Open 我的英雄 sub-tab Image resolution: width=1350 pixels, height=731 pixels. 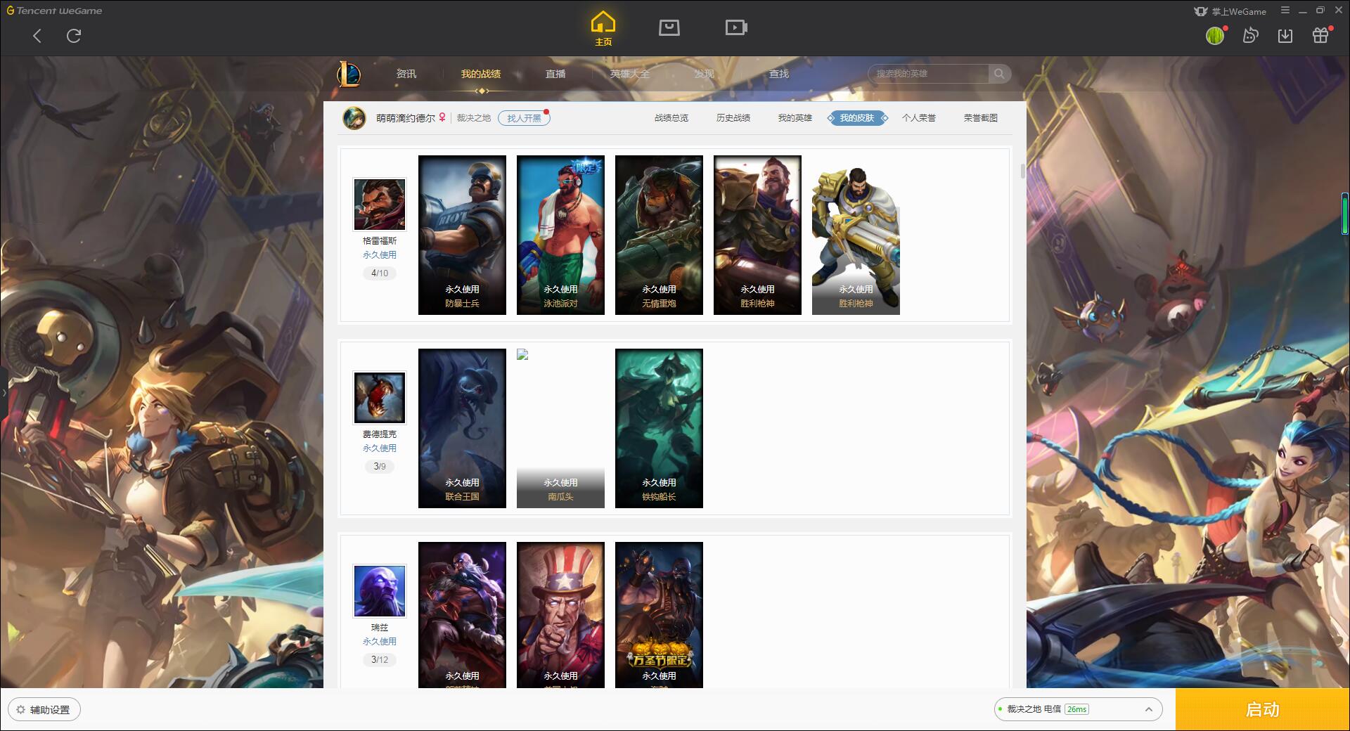pyautogui.click(x=795, y=118)
